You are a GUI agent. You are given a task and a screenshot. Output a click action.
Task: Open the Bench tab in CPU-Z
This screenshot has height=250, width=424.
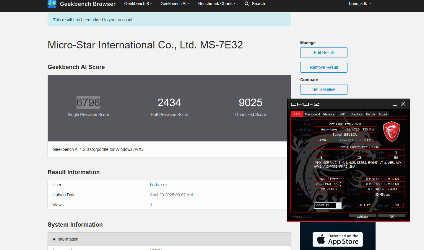(x=371, y=114)
